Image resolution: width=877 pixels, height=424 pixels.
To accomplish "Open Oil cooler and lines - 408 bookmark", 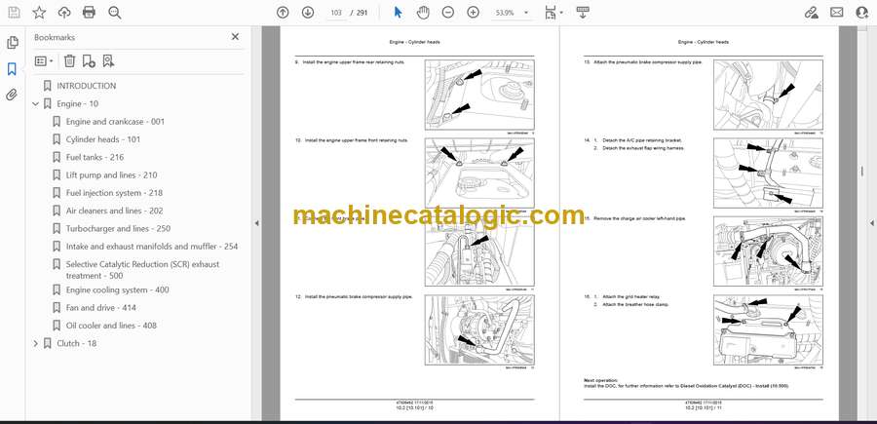I will pos(111,326).
